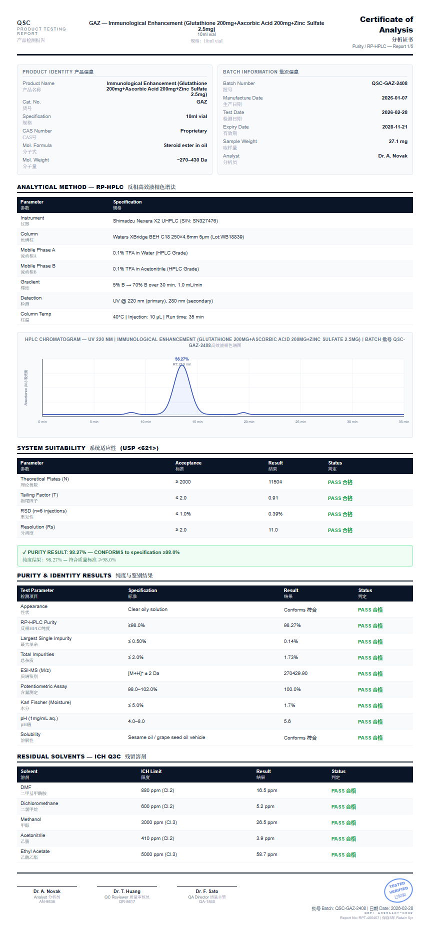The width and height of the screenshot is (430, 934).
Task: Click CAS Number value 'Proprietary'
Action: [x=193, y=131]
